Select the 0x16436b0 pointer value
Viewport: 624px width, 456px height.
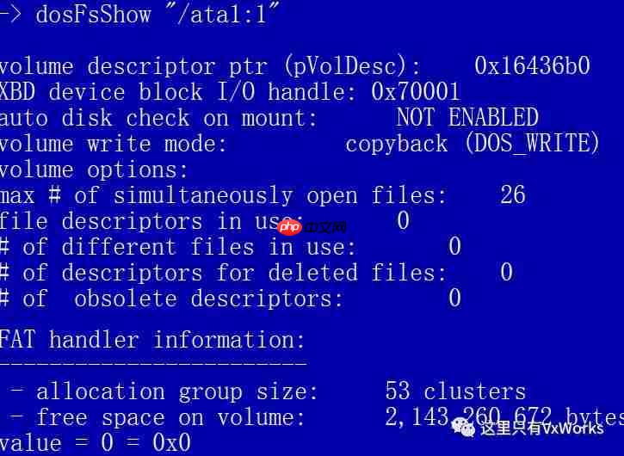[532, 65]
